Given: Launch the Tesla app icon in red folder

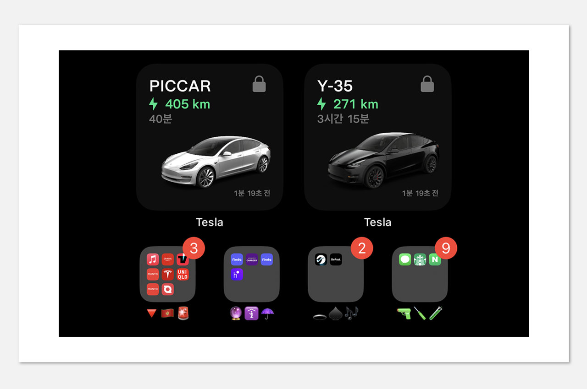Looking at the screenshot, I should [168, 274].
